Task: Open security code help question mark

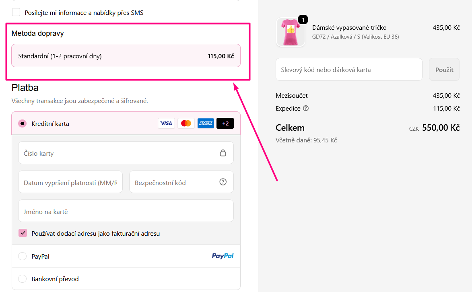Action: click(x=223, y=182)
